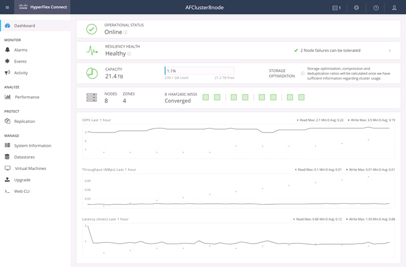Select the sixth green node square
The width and height of the screenshot is (406, 267).
click(x=274, y=97)
